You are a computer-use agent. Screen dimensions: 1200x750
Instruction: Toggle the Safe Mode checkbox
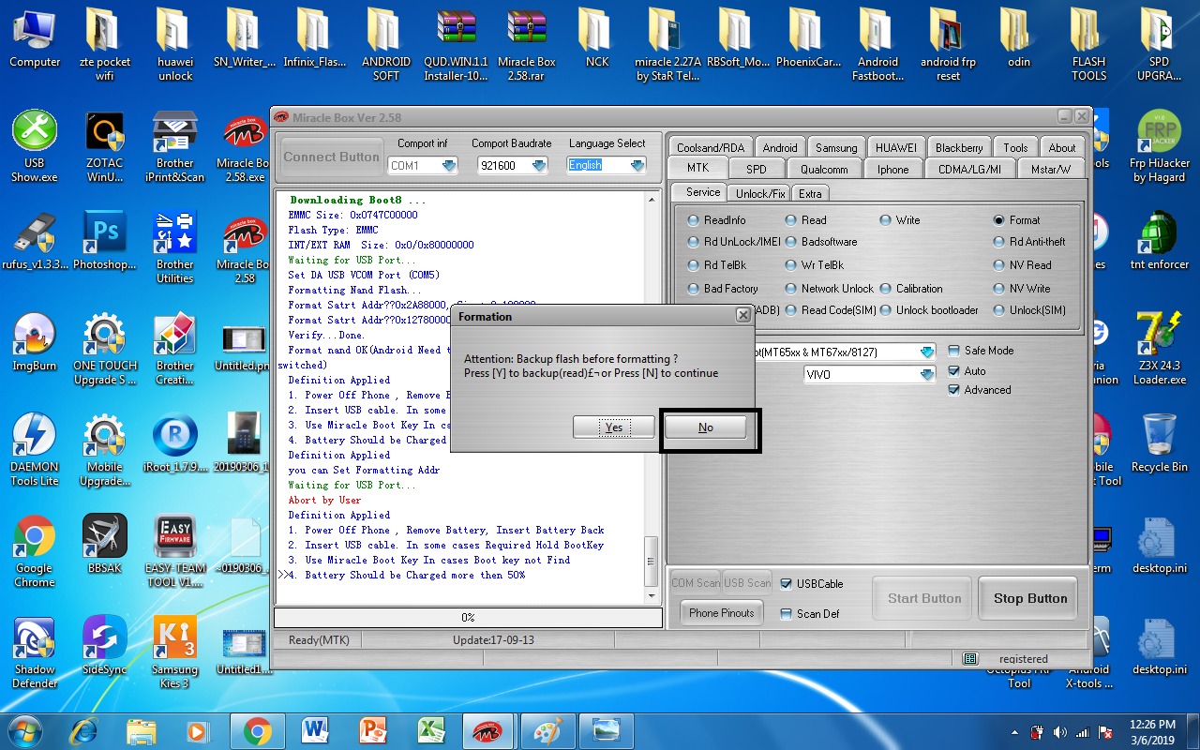954,351
